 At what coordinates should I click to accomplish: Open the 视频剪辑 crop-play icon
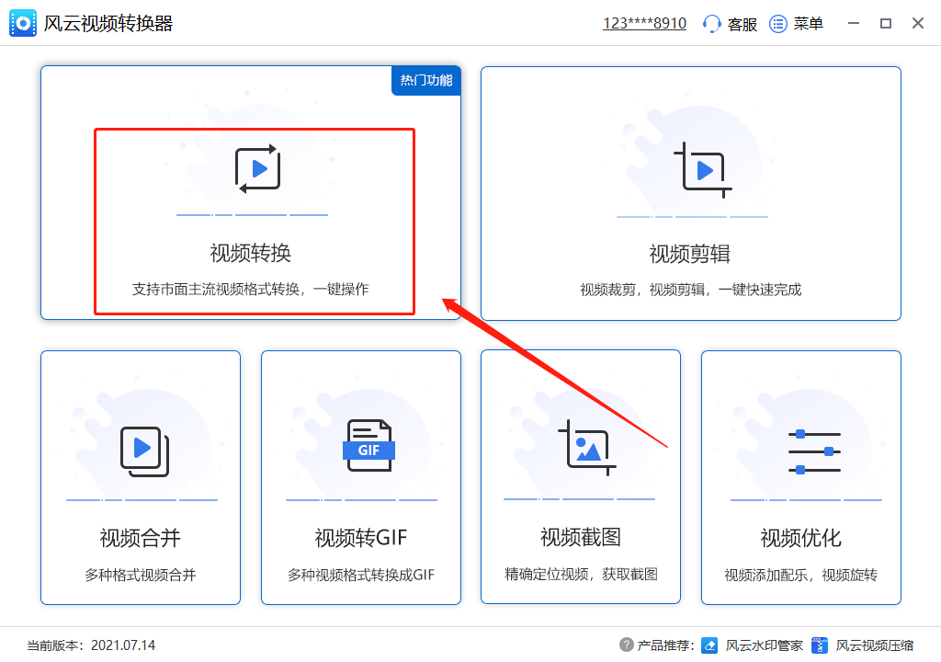[x=702, y=170]
